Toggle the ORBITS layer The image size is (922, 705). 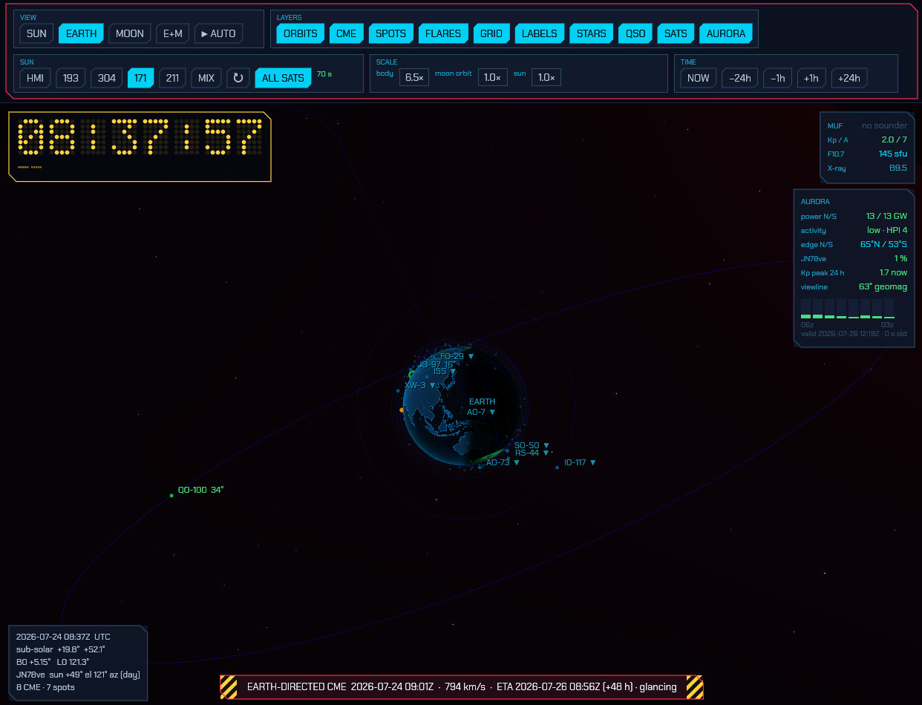(301, 33)
